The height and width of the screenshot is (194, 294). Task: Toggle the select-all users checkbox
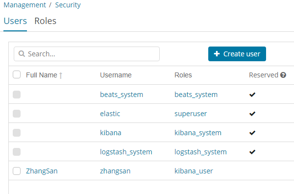pyautogui.click(x=17, y=74)
